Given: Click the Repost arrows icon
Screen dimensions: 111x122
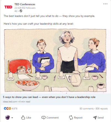Looking at the screenshot, I should click(71, 118).
